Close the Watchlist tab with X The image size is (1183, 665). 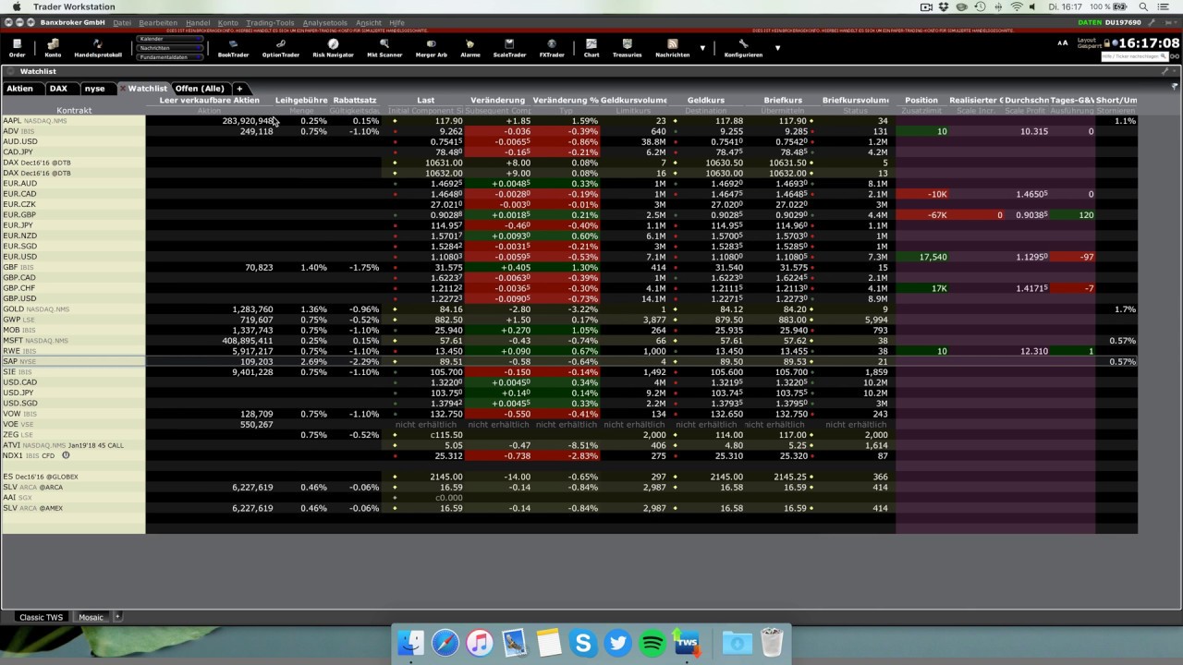click(122, 89)
